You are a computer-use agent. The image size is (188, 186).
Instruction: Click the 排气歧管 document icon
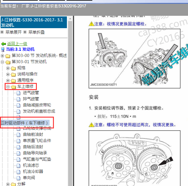coord(19,99)
